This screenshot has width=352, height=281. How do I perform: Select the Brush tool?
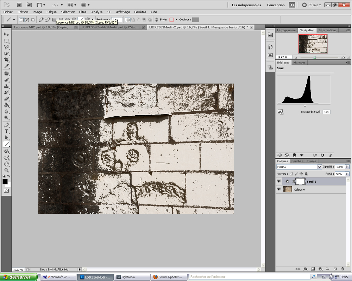click(6, 80)
